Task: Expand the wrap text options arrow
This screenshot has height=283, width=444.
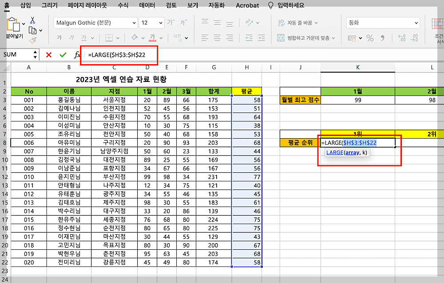Action: pyautogui.click(x=316, y=23)
